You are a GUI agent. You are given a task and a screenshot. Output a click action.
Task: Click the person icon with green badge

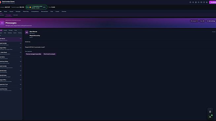(x=210, y=117)
